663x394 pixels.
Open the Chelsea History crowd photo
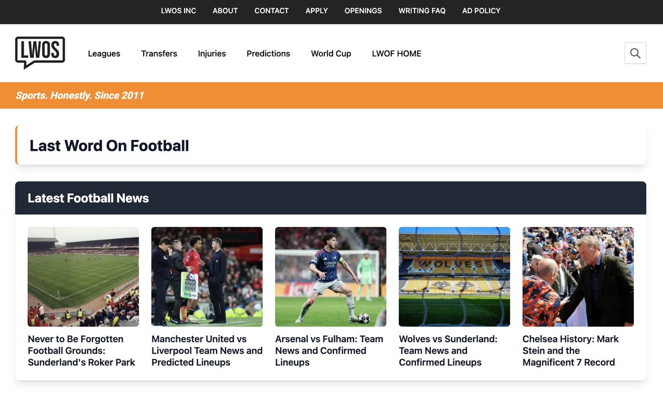click(x=578, y=277)
